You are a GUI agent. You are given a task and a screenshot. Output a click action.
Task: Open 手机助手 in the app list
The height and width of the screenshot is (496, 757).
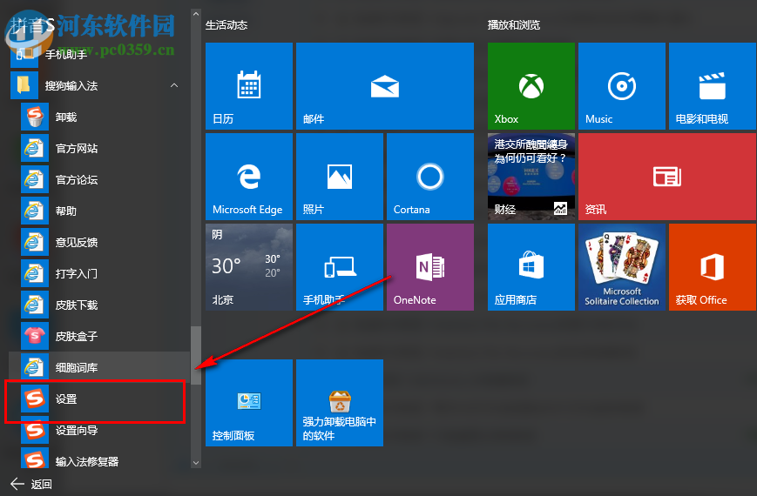click(99, 55)
